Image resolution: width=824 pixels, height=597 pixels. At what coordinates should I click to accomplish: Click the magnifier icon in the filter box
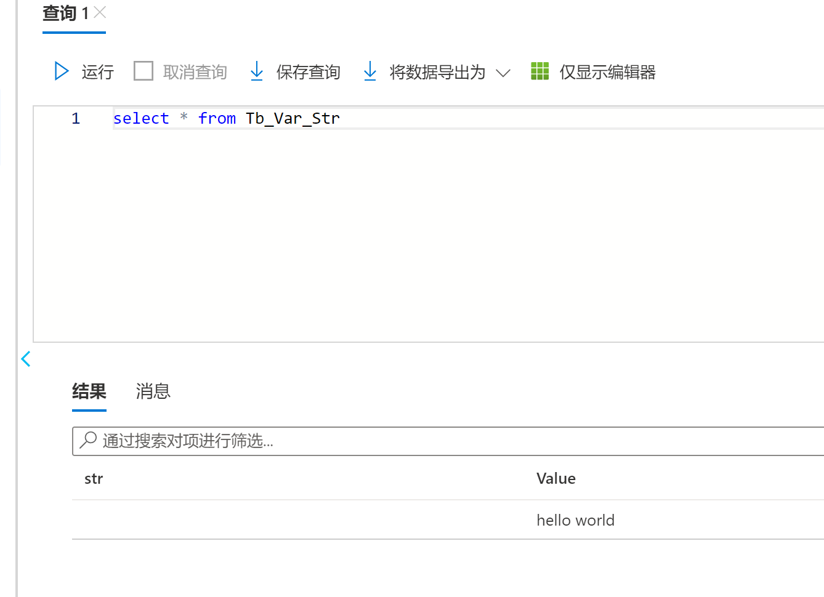click(88, 440)
